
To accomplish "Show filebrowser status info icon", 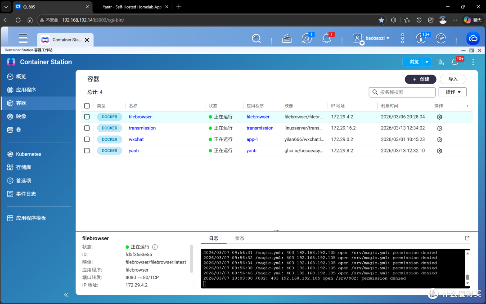I will [x=155, y=247].
